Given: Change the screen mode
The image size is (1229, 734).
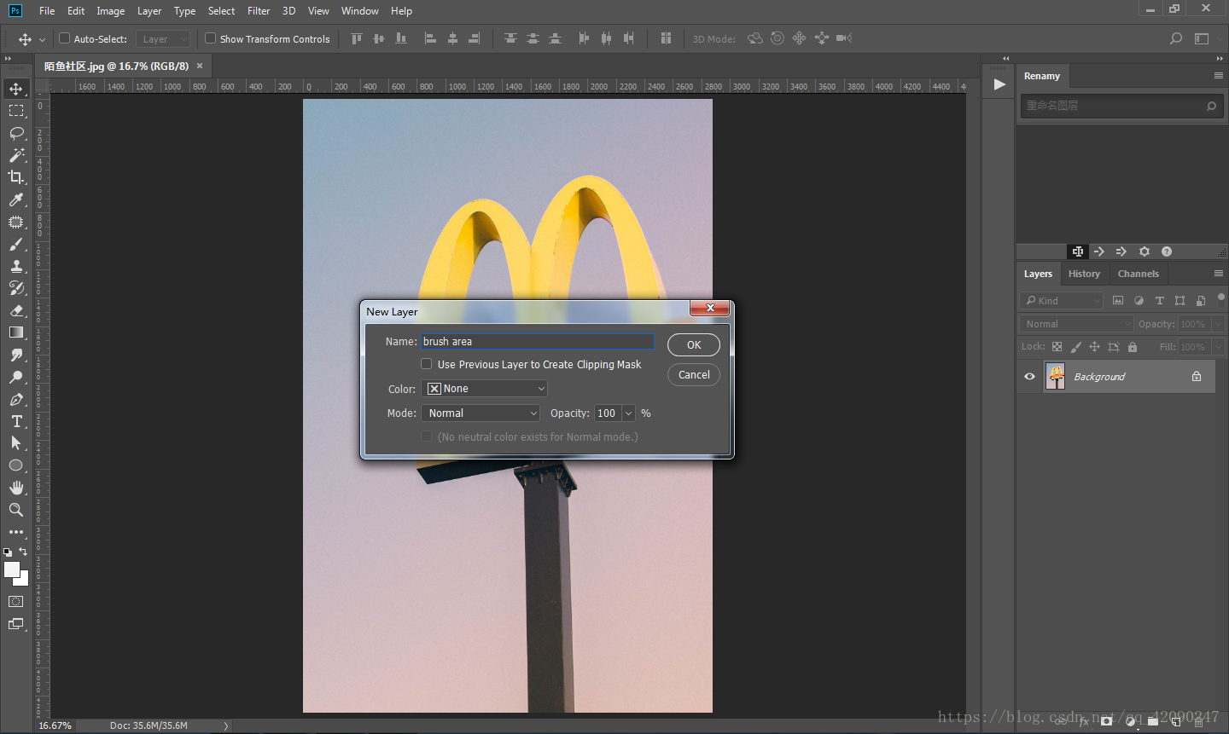Looking at the screenshot, I should [16, 624].
